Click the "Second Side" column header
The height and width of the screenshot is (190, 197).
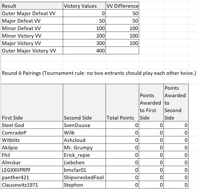pyautogui.click(x=84, y=118)
